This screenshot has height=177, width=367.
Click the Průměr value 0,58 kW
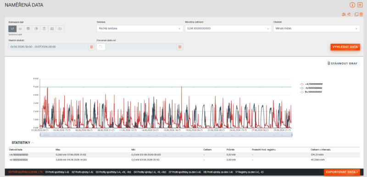(231, 160)
